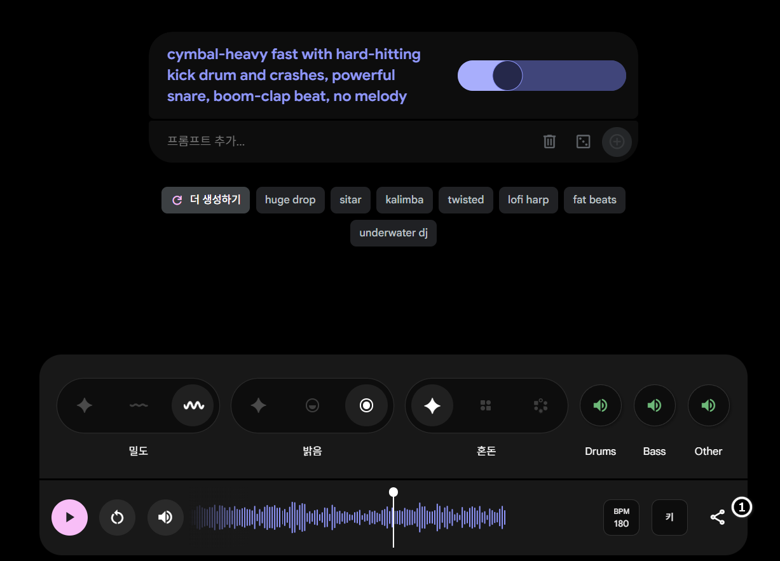Open the share icon
The width and height of the screenshot is (780, 561).
pyautogui.click(x=717, y=517)
